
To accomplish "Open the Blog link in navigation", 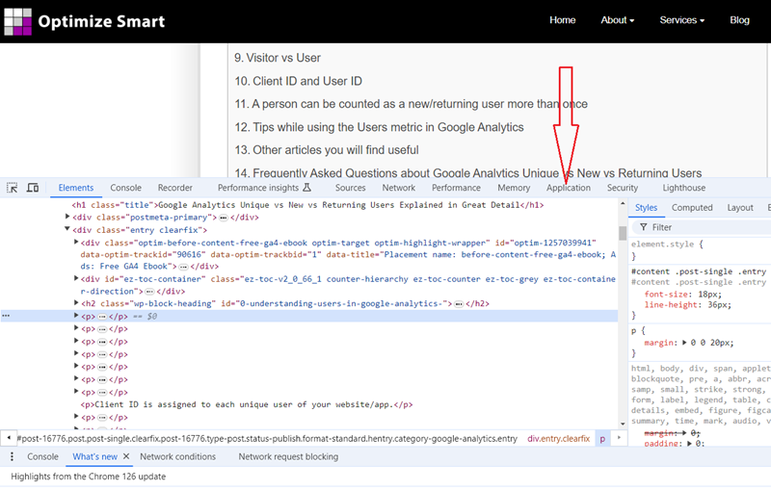I will (x=739, y=20).
